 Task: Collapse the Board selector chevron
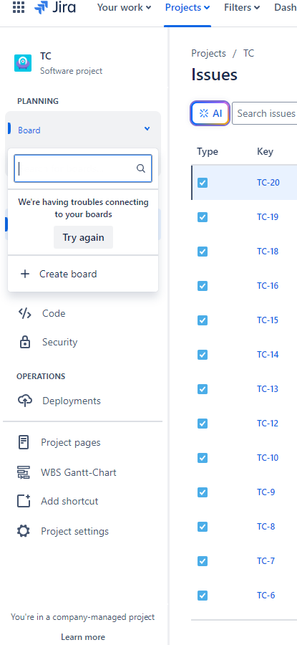(147, 129)
